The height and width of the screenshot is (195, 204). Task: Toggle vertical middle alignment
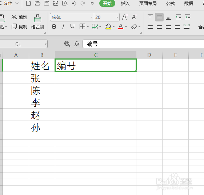tap(159, 17)
